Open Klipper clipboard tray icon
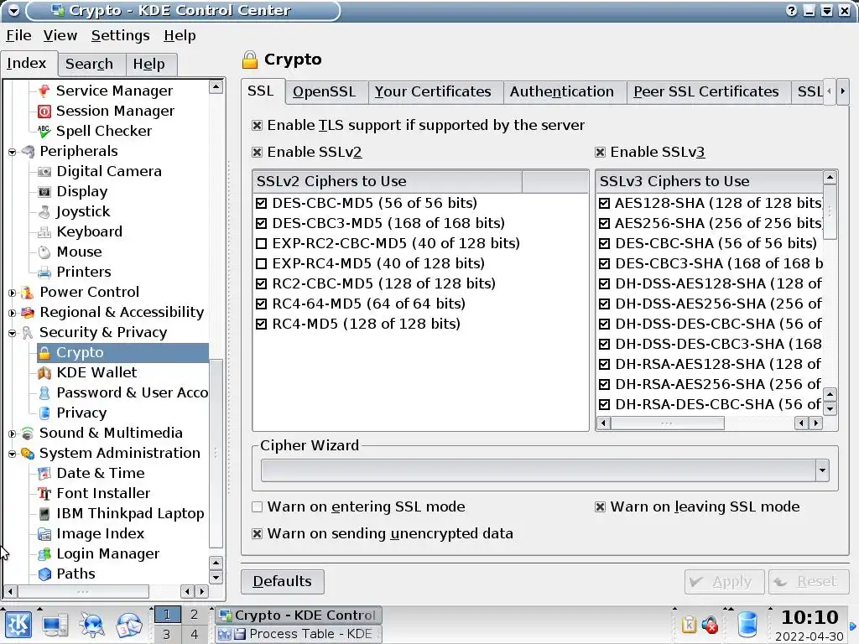859x644 pixels. [x=689, y=624]
